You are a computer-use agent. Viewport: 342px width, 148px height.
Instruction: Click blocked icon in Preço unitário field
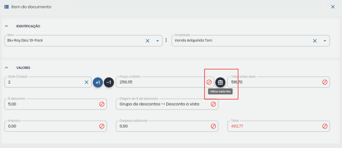pyautogui.click(x=209, y=82)
